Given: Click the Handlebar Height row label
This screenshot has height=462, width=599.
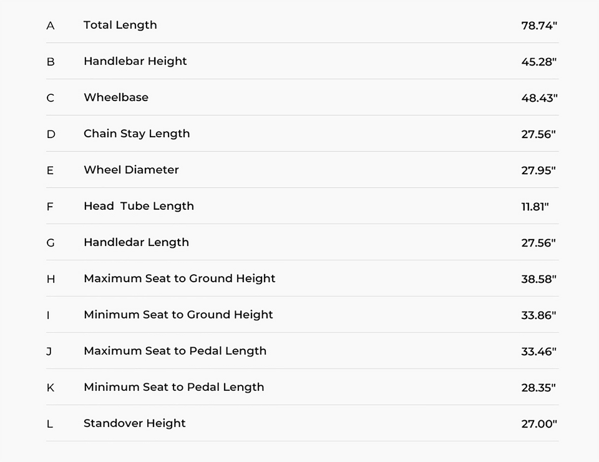Looking at the screenshot, I should pos(135,61).
